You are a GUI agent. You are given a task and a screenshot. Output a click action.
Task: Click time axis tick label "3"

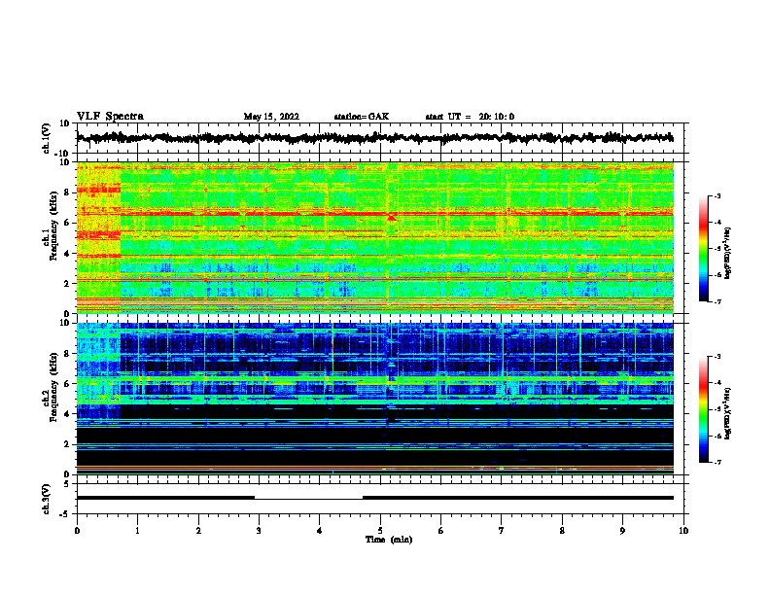tap(259, 530)
